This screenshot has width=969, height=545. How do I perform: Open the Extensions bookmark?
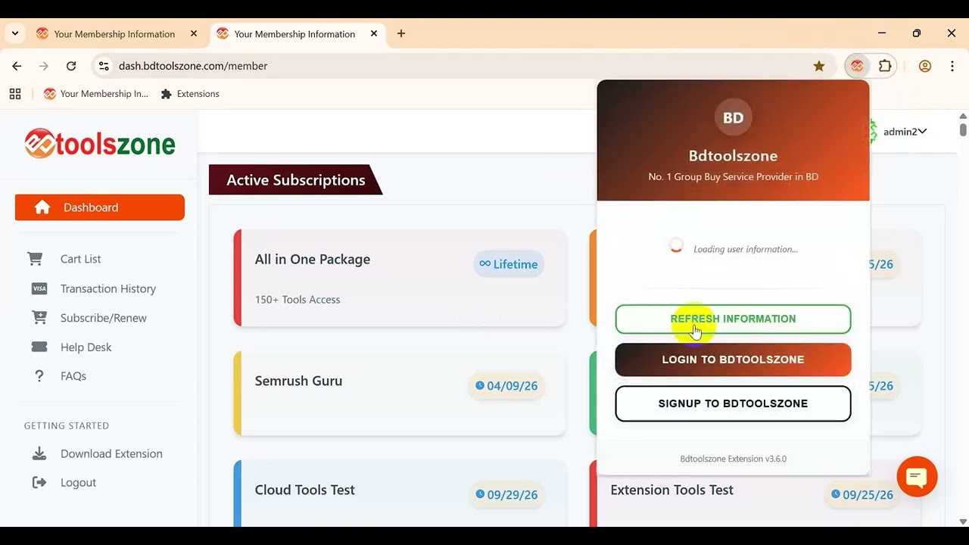click(x=190, y=94)
